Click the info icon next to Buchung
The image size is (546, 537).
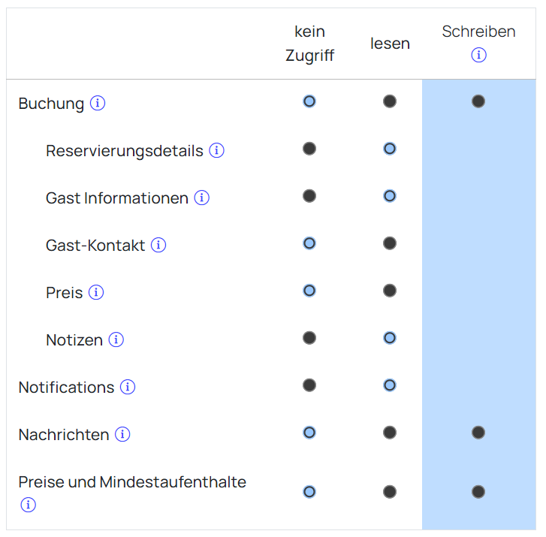click(x=98, y=104)
